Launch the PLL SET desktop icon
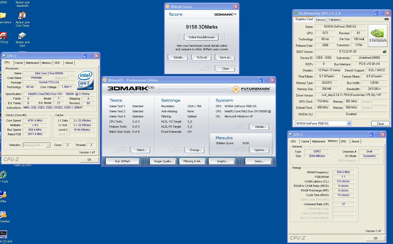The width and height of the screenshot is (393, 244). tap(4, 234)
